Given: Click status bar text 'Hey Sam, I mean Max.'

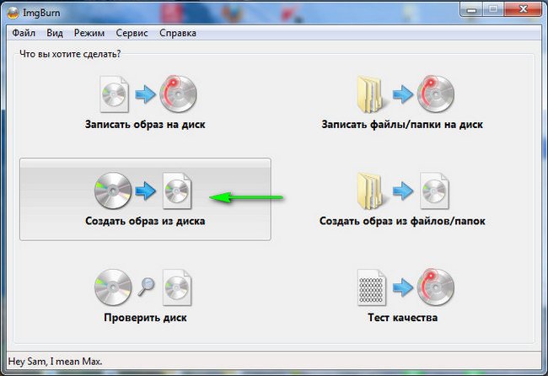Looking at the screenshot, I should pyautogui.click(x=55, y=362).
